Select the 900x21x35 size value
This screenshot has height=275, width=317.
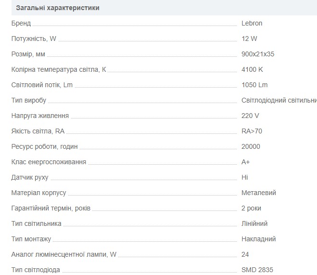coord(258,54)
